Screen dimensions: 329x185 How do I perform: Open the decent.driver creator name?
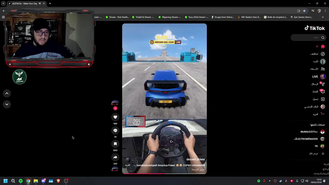[195, 159]
